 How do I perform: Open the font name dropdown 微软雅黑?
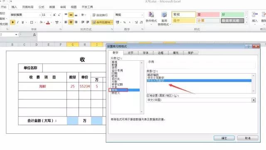(x=40, y=15)
